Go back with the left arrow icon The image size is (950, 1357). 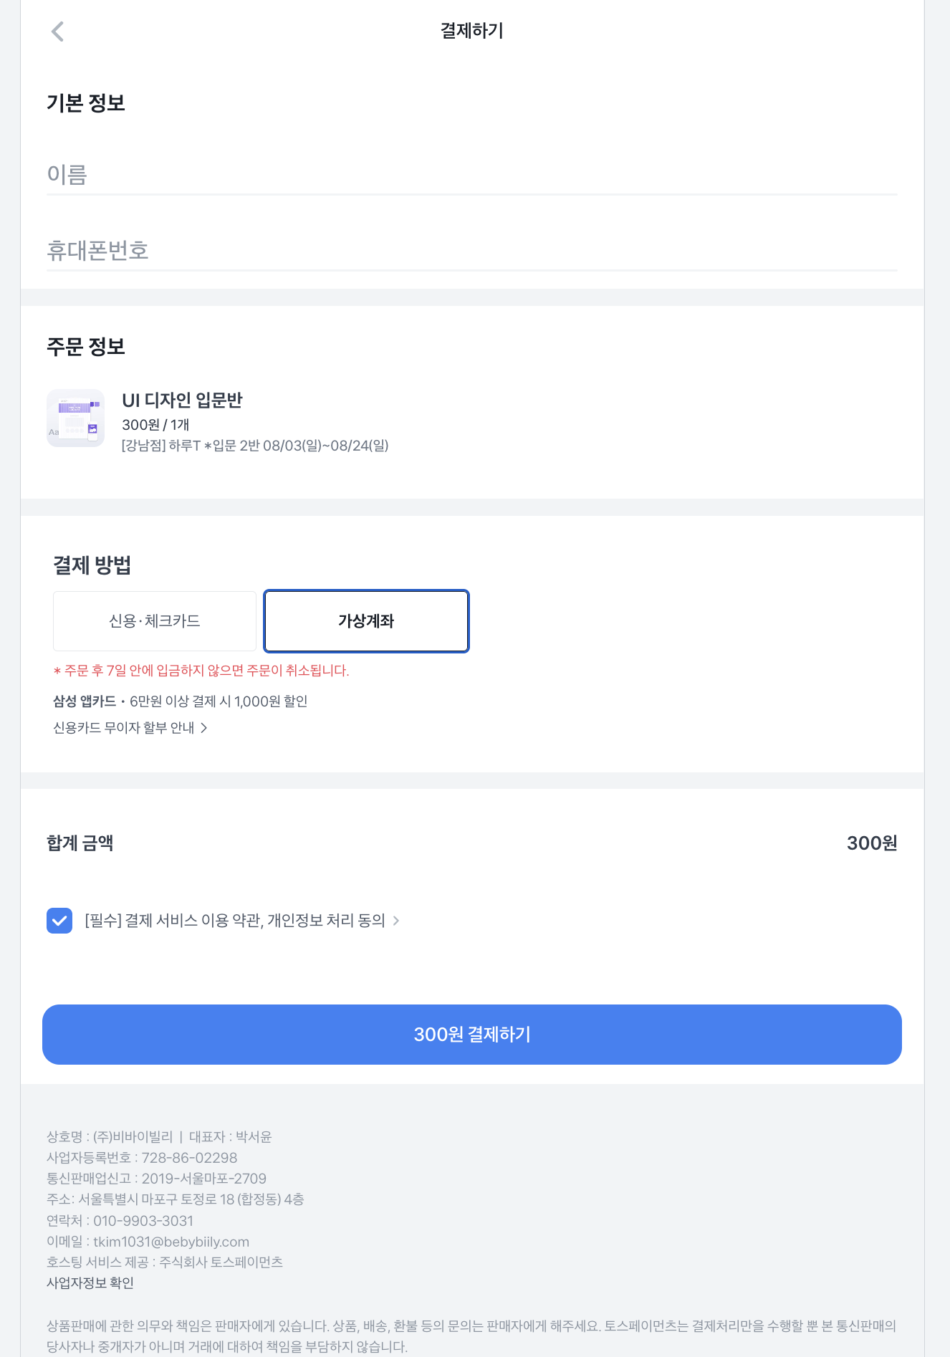(x=58, y=32)
